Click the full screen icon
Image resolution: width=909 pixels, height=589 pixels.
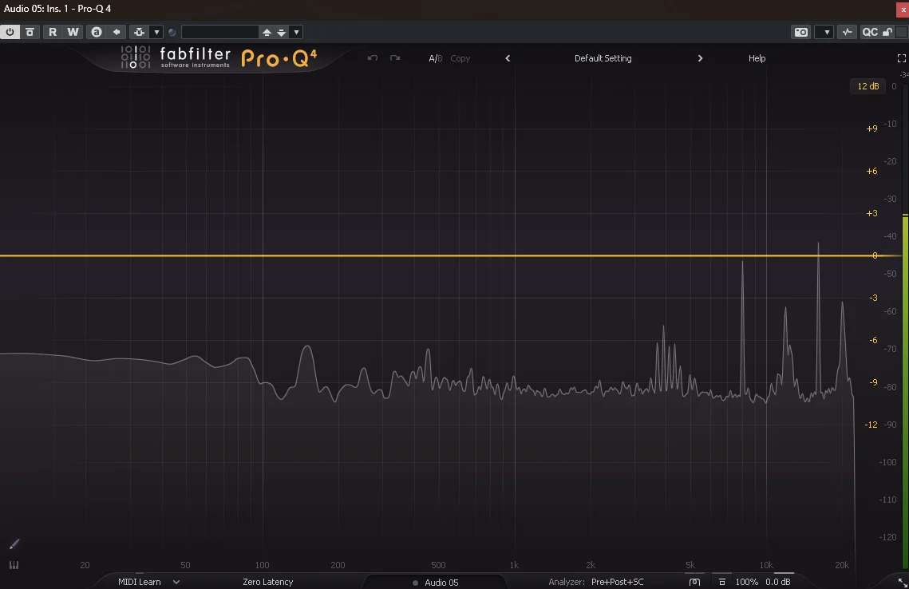[x=902, y=58]
